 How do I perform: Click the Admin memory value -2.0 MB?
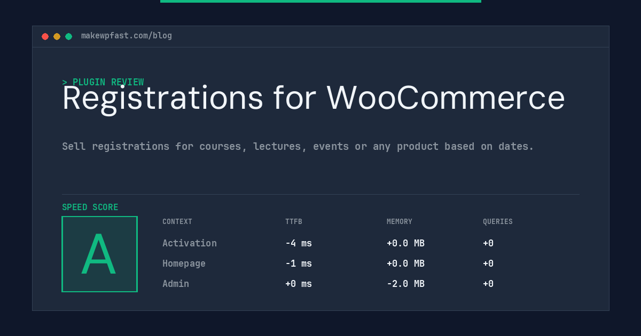tap(405, 284)
